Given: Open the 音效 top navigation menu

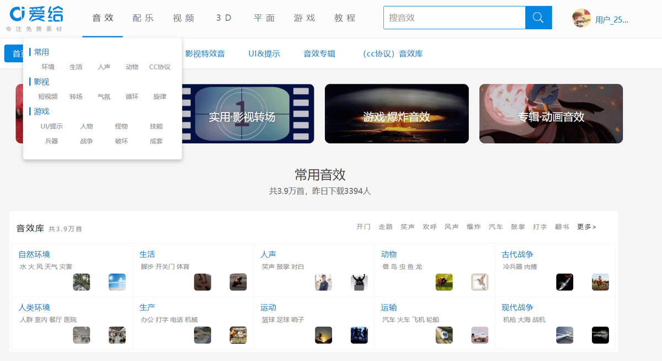Looking at the screenshot, I should (103, 18).
